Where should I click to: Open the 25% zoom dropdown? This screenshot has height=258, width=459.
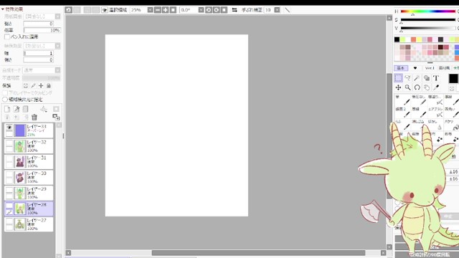pos(150,10)
